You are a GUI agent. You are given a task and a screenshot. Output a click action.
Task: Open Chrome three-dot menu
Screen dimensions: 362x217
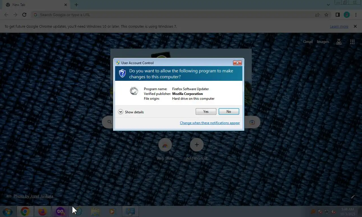[356, 15]
